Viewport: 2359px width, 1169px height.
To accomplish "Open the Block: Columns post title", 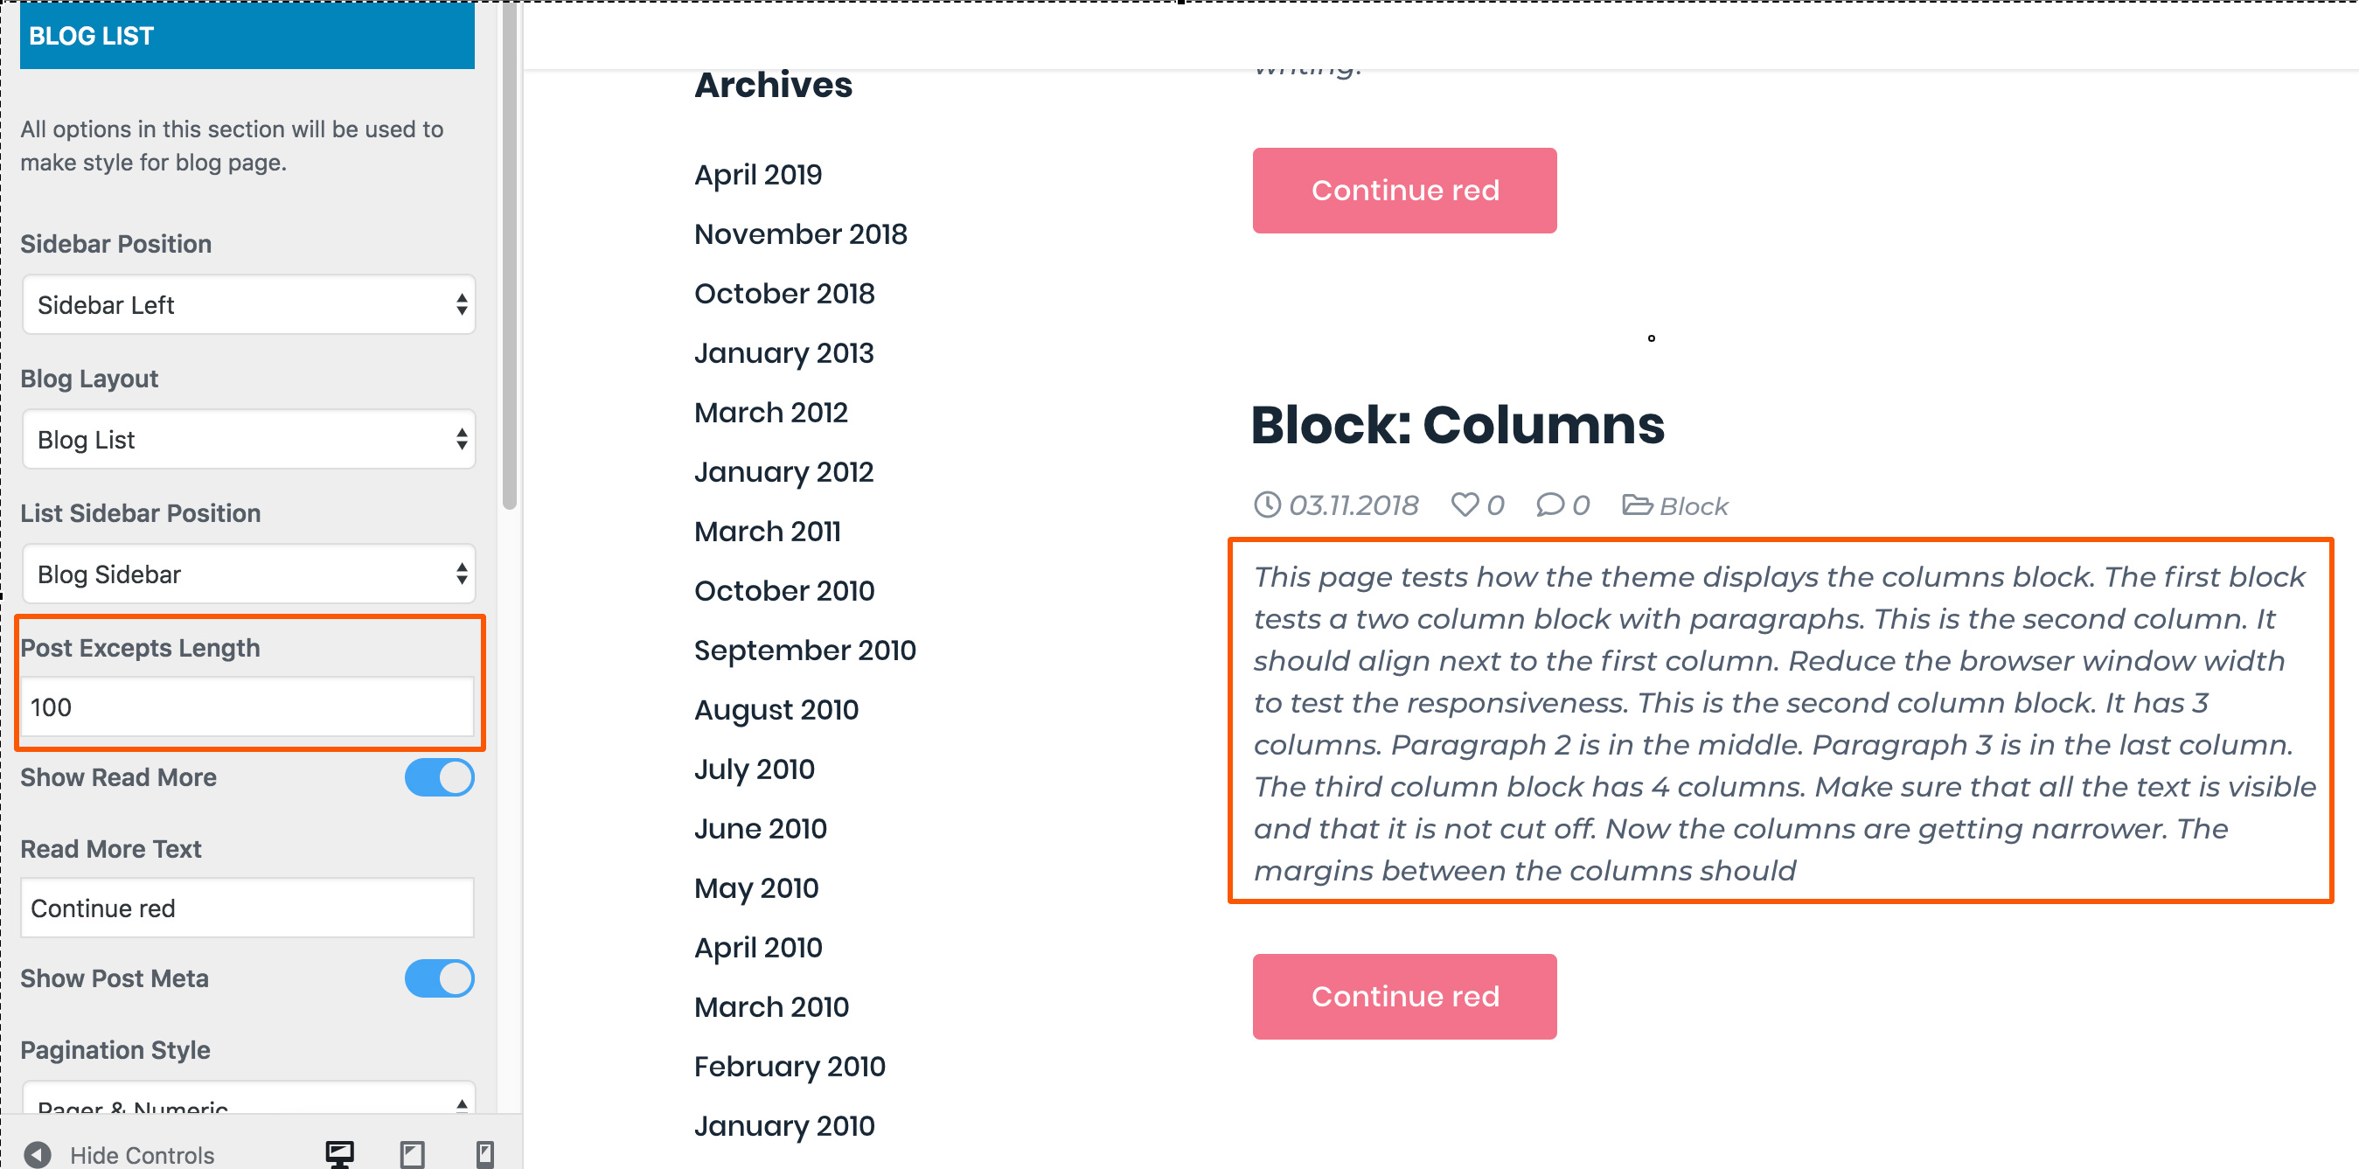I will pos(1458,425).
